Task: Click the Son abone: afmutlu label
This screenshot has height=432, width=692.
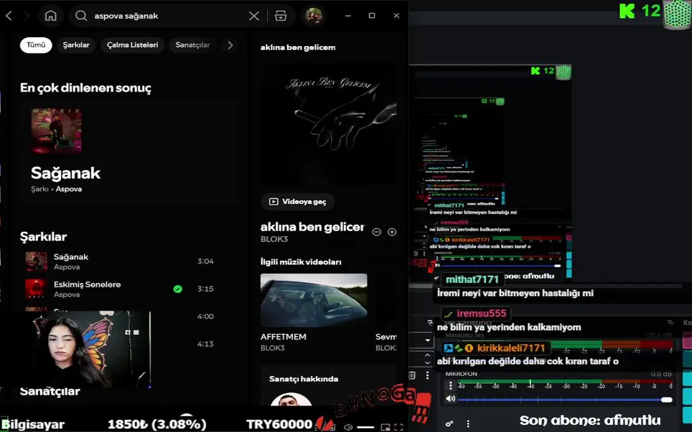Action: click(x=590, y=420)
